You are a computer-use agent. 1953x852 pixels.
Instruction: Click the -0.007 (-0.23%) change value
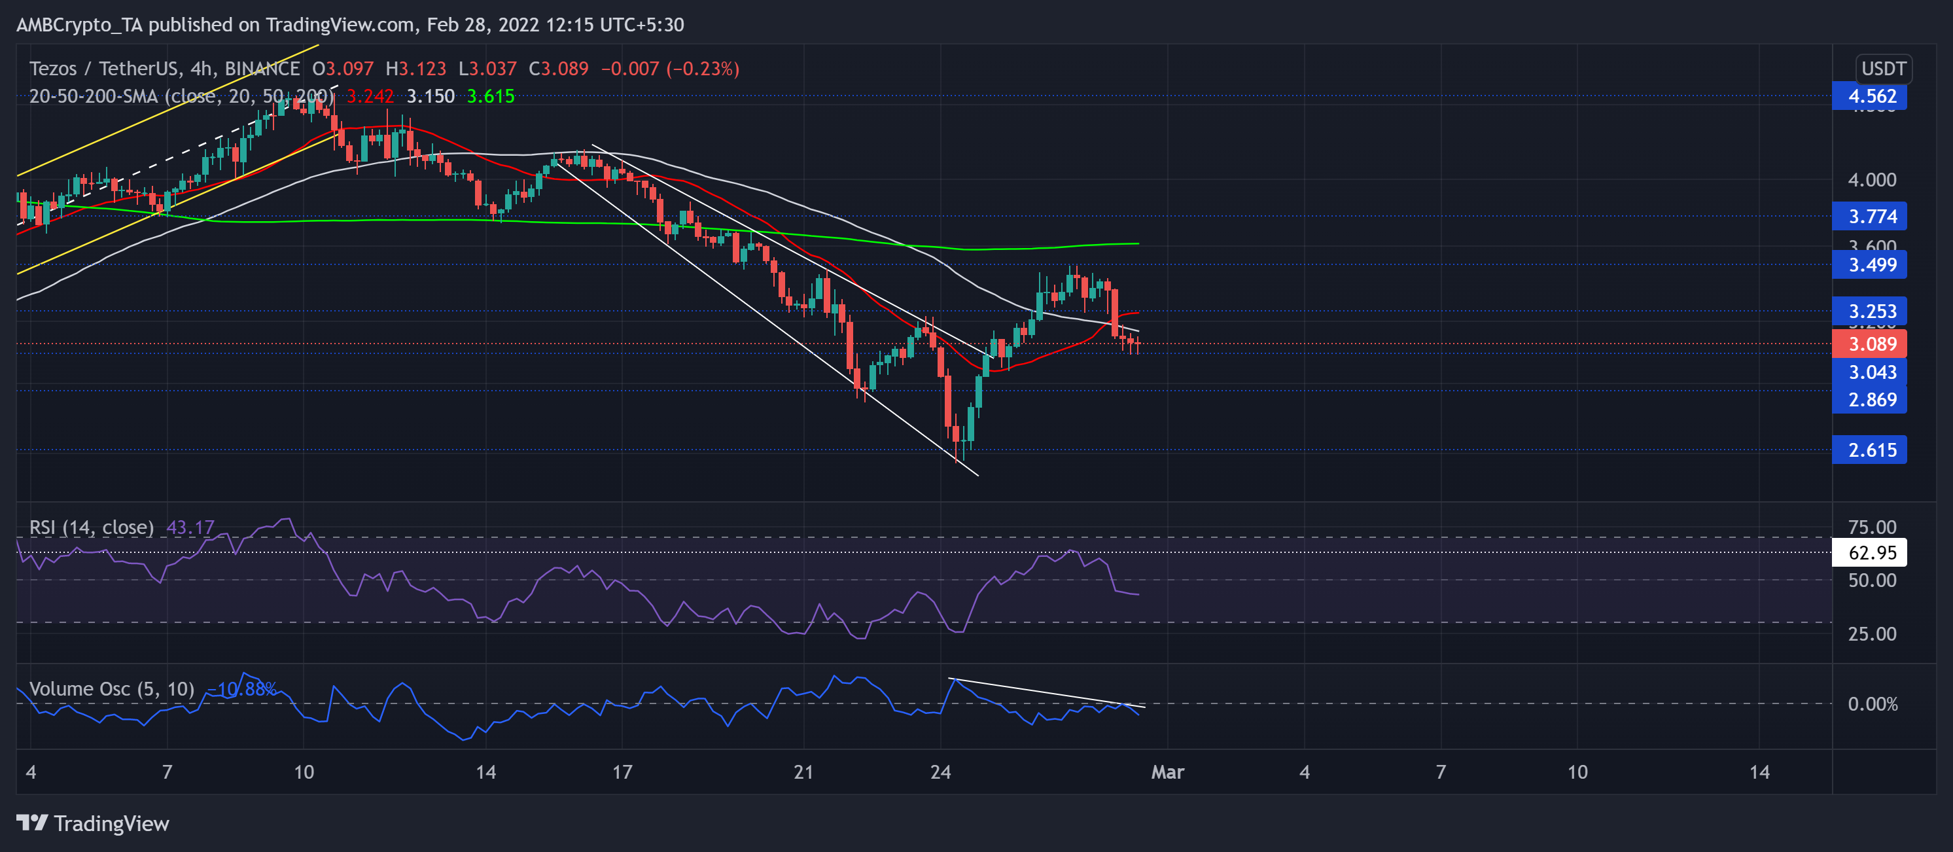point(670,69)
